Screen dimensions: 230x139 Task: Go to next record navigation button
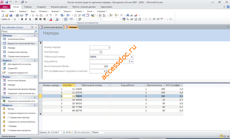(64, 132)
